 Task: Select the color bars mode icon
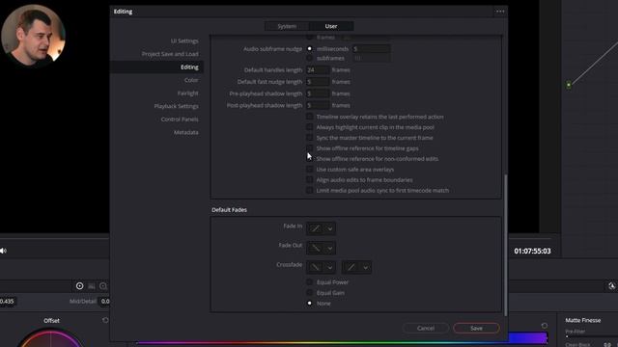click(92, 286)
